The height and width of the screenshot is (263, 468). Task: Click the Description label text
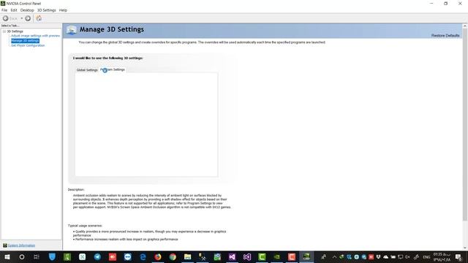76,190
